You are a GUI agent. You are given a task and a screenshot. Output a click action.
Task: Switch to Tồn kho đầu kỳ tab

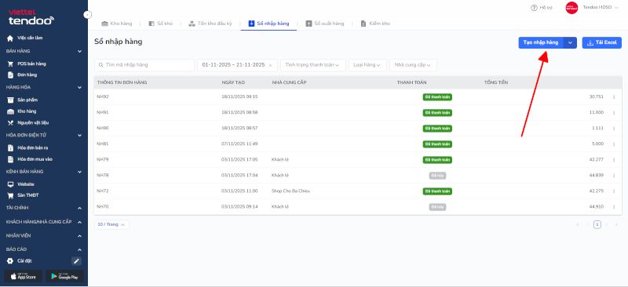click(x=210, y=24)
